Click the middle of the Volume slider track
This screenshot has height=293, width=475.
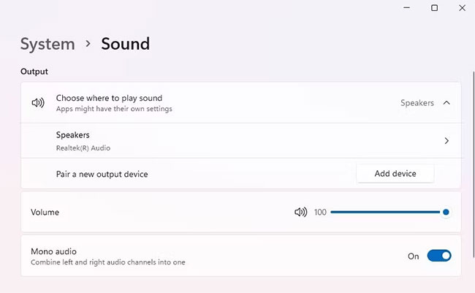[x=387, y=212]
